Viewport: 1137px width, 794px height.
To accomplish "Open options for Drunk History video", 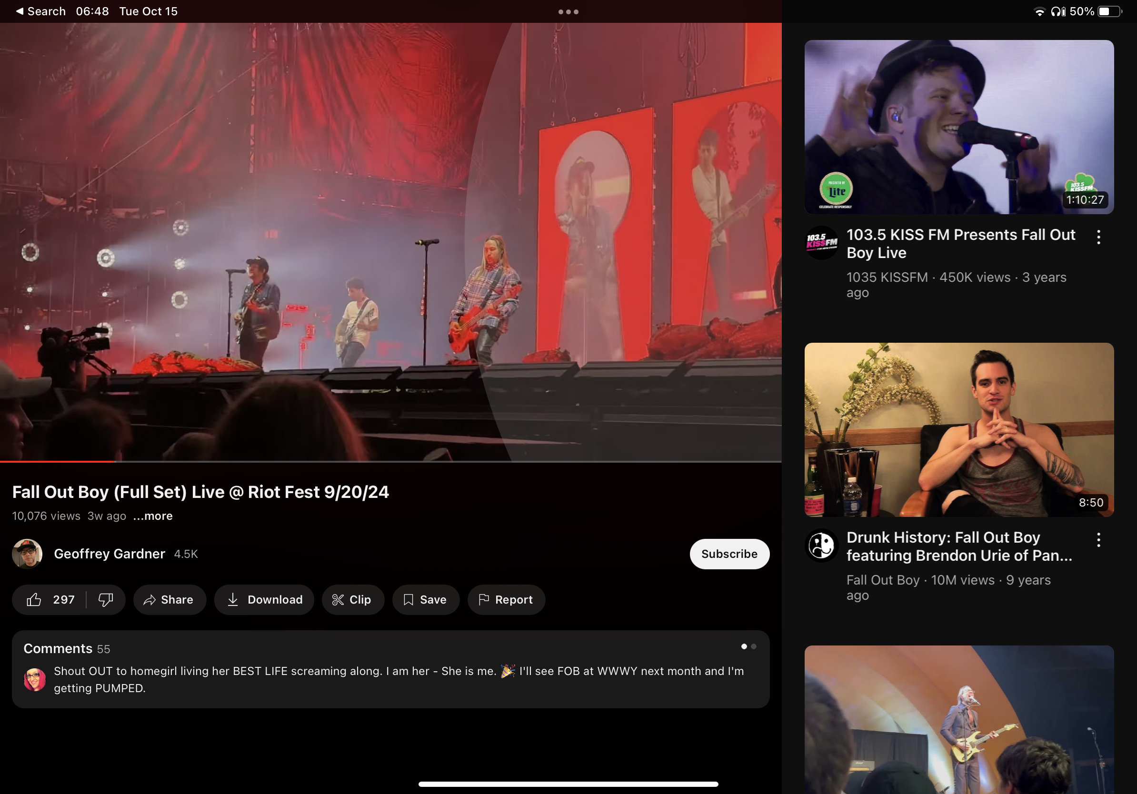I will tap(1098, 539).
